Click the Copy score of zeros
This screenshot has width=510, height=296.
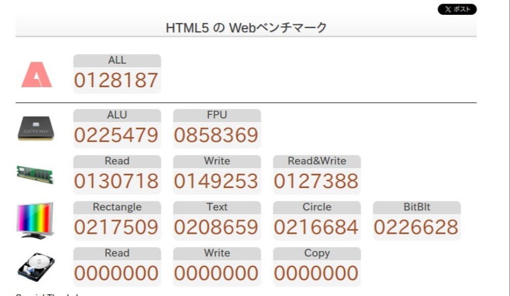(x=316, y=273)
